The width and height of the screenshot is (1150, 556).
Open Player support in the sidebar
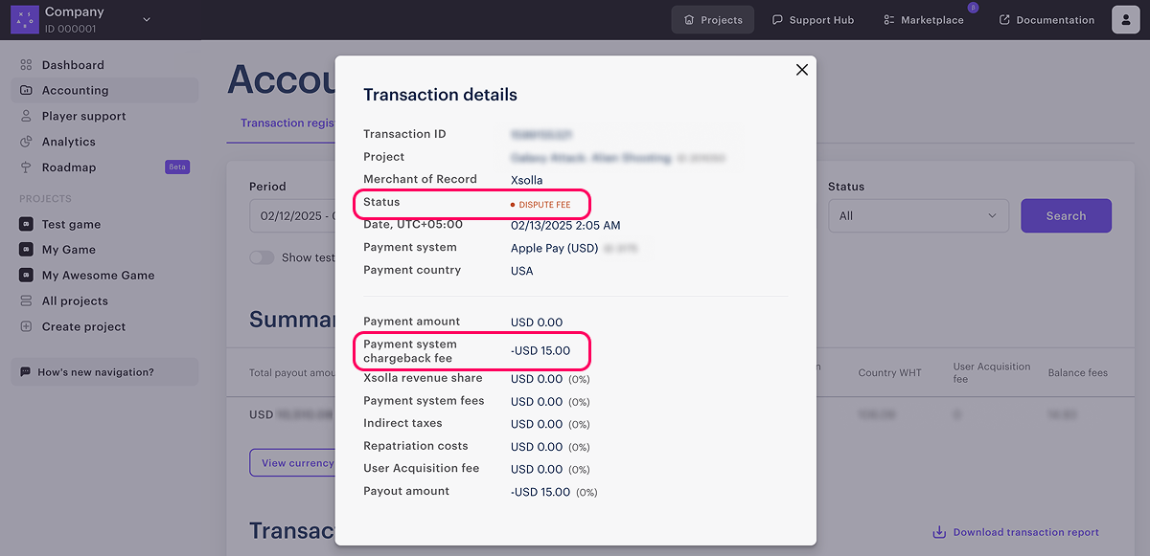pyautogui.click(x=83, y=116)
